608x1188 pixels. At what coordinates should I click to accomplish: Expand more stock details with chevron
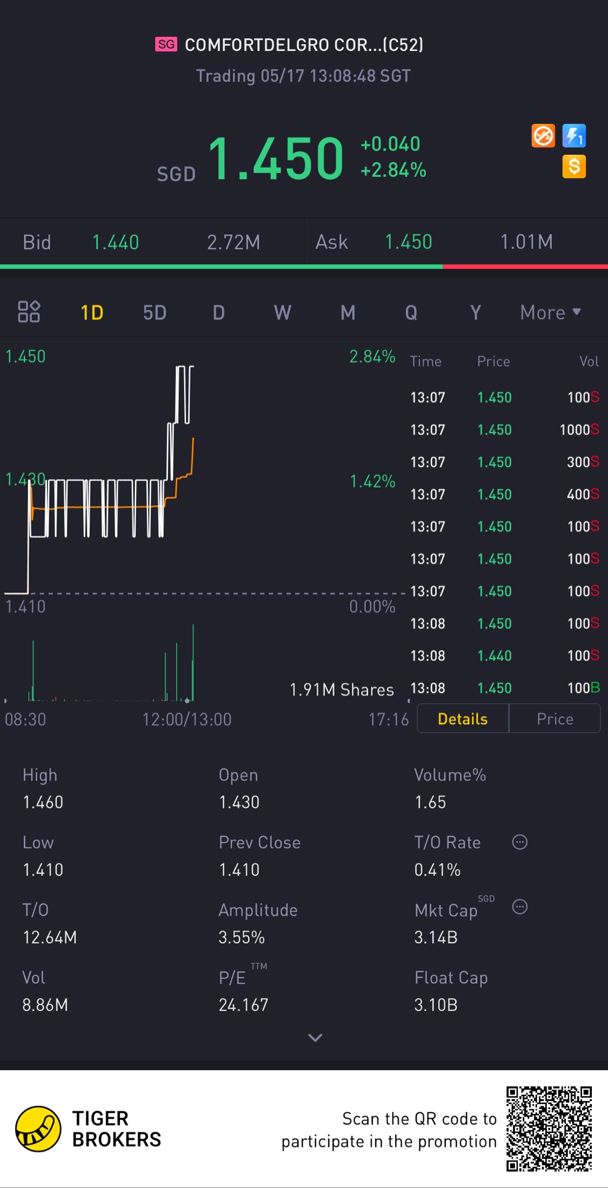tap(315, 1038)
